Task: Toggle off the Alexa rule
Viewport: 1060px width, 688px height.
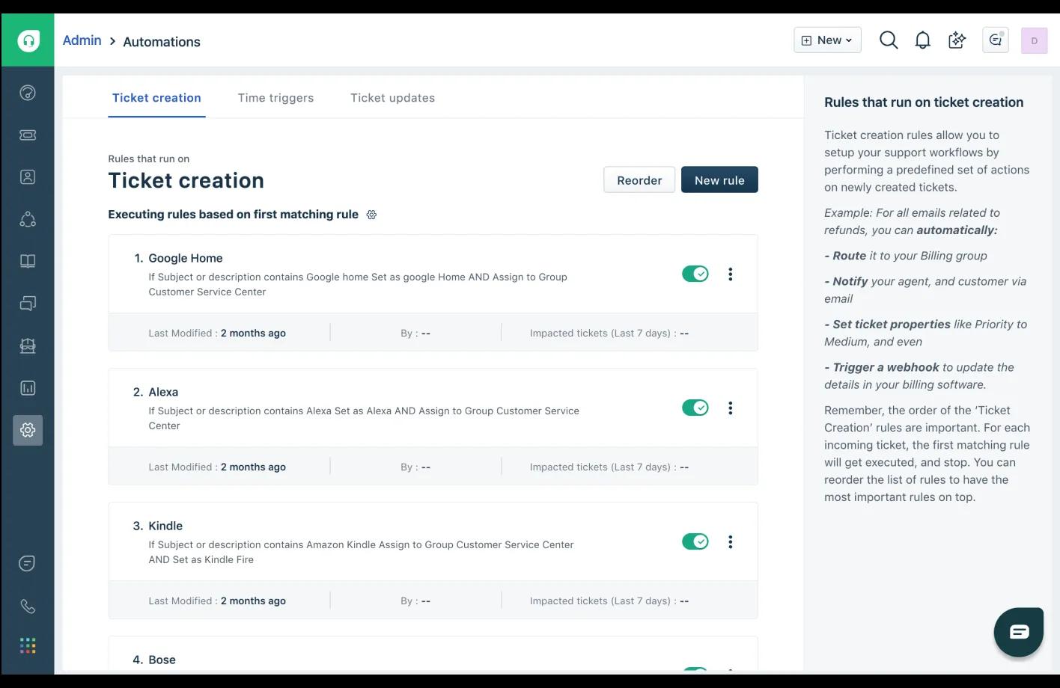Action: pyautogui.click(x=695, y=408)
